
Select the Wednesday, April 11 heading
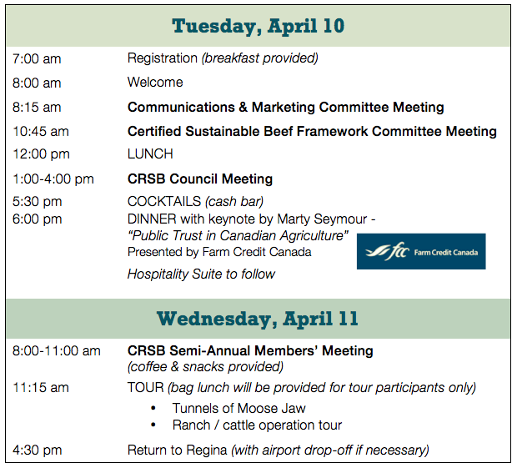click(x=258, y=319)
